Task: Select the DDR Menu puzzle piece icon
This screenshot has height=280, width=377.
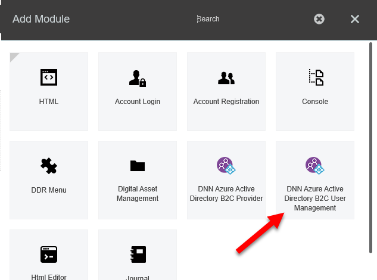Action: point(49,166)
